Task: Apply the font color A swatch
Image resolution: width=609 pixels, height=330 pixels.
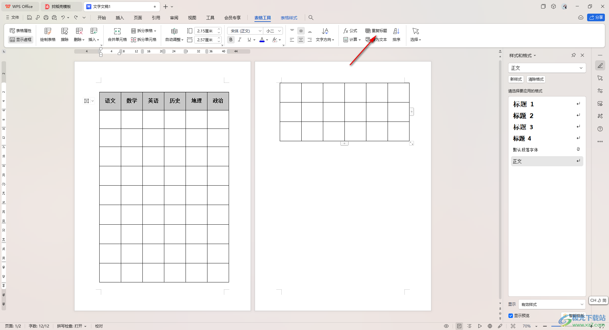Action: tap(262, 40)
